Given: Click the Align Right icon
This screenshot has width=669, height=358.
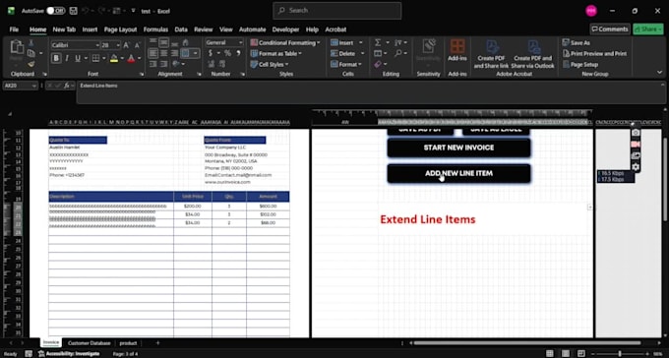Looking at the screenshot, I should pos(174,53).
